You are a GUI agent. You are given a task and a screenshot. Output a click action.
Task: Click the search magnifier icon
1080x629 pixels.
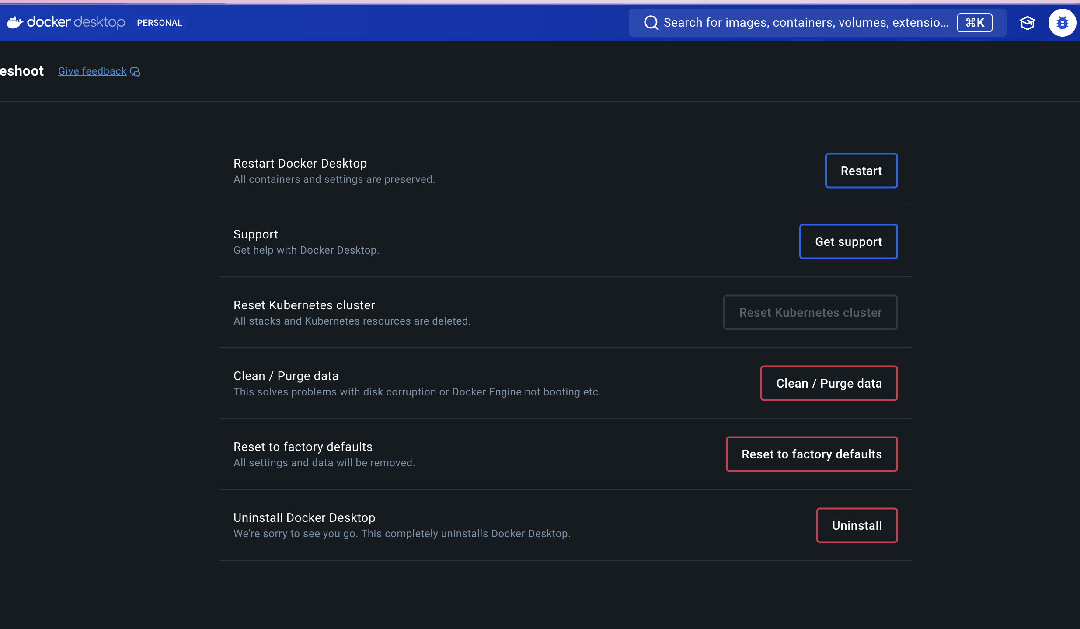[651, 23]
